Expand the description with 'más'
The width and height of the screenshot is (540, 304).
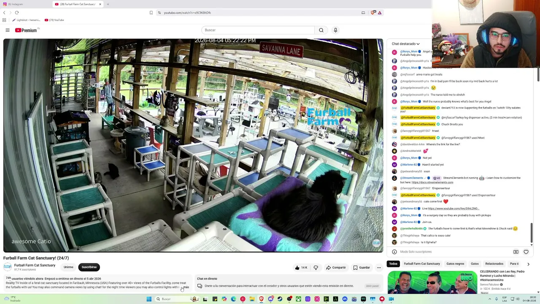point(186,288)
